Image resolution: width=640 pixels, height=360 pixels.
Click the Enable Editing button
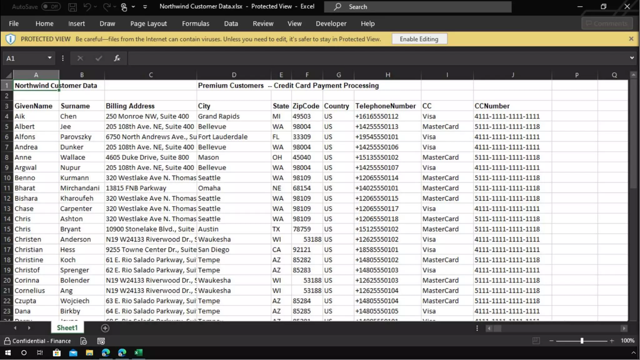tap(419, 39)
